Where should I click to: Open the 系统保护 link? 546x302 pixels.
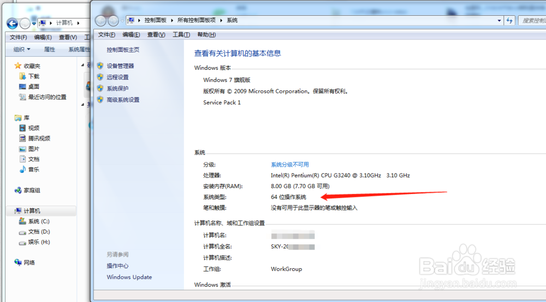[x=117, y=89]
